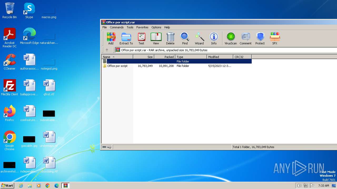Open the Comment tool
337x189 pixels.
pyautogui.click(x=246, y=39)
